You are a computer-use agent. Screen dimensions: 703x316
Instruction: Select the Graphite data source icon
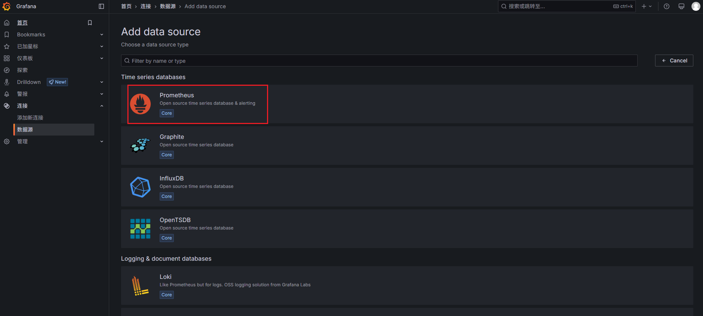click(x=140, y=146)
